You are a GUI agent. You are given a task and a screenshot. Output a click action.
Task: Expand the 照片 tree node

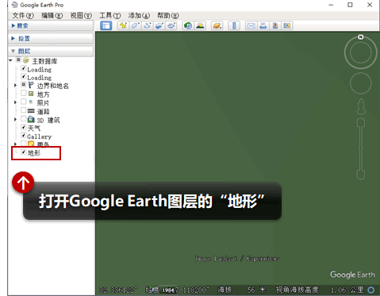15,102
